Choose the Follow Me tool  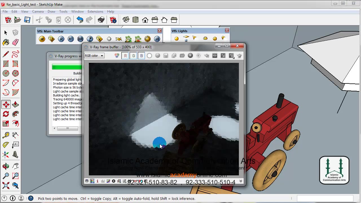tap(16, 114)
